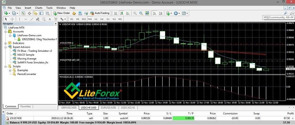Image resolution: width=295 pixels, height=125 pixels.
Task: Select the PeriodConverter script
Action: point(27,74)
